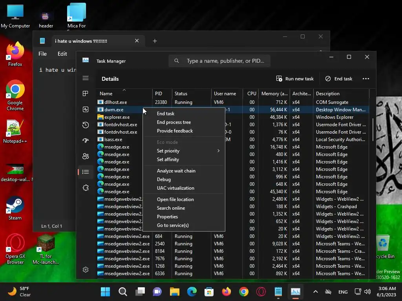Select dllhost.exe process row
The height and width of the screenshot is (301, 402).
coord(233,102)
